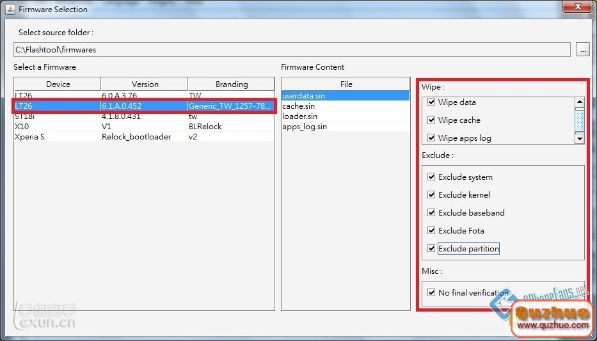This screenshot has width=597, height=341.
Task: Select cache.sin in Firmware Content
Action: [346, 106]
